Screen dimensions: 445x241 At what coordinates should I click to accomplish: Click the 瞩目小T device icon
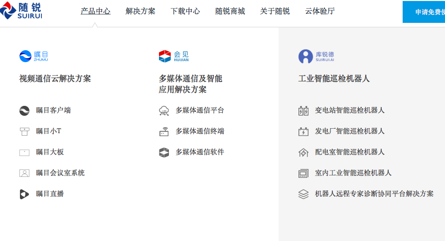[24, 132]
